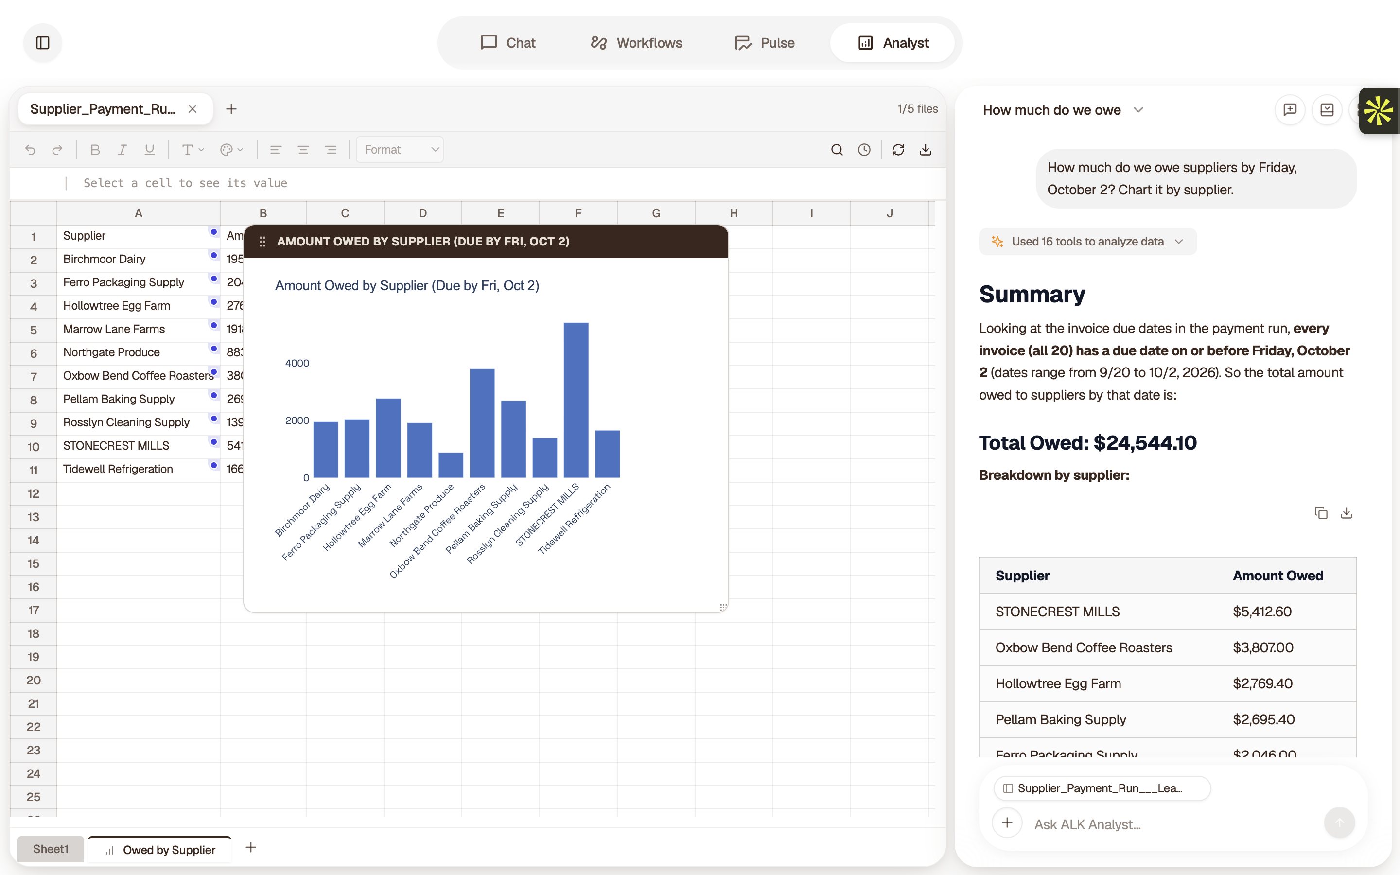Switch to the Workflows tab

point(636,43)
